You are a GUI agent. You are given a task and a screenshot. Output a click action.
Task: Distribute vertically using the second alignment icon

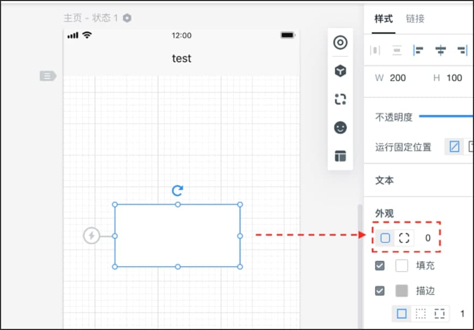click(397, 50)
